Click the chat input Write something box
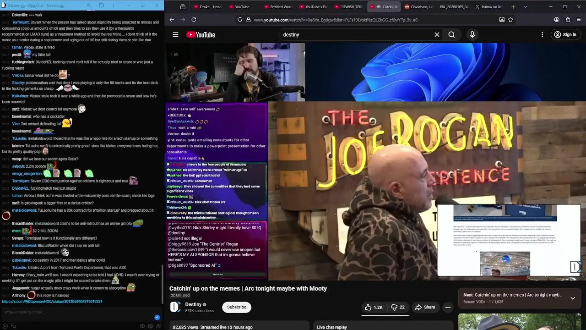The height and width of the screenshot is (330, 586). 78,313
